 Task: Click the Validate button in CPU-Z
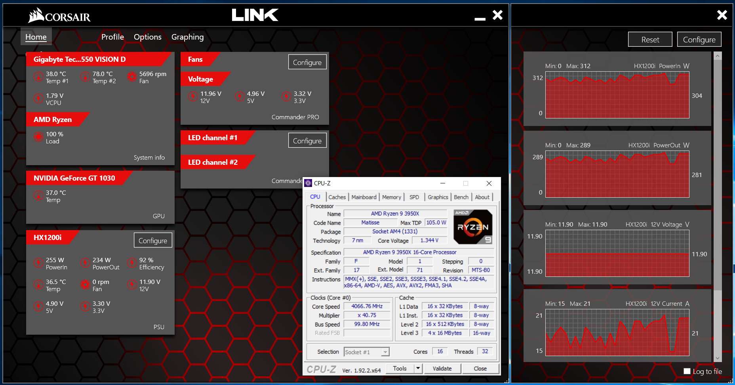(442, 368)
